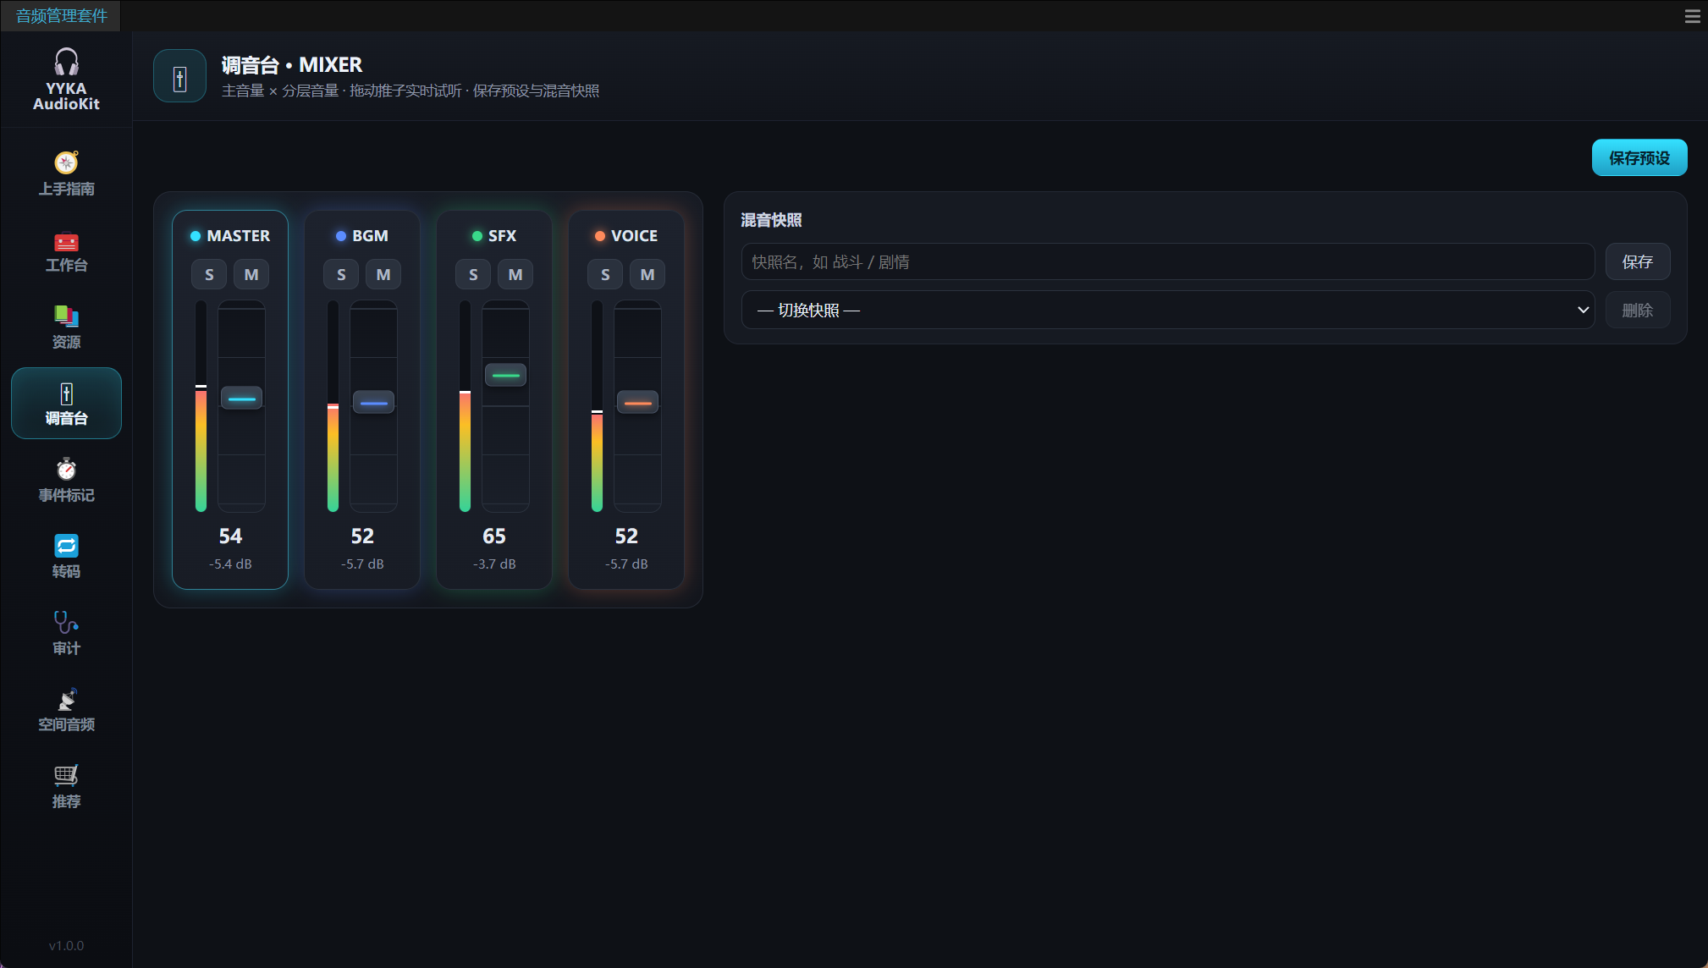Mute the MASTER channel

251,274
